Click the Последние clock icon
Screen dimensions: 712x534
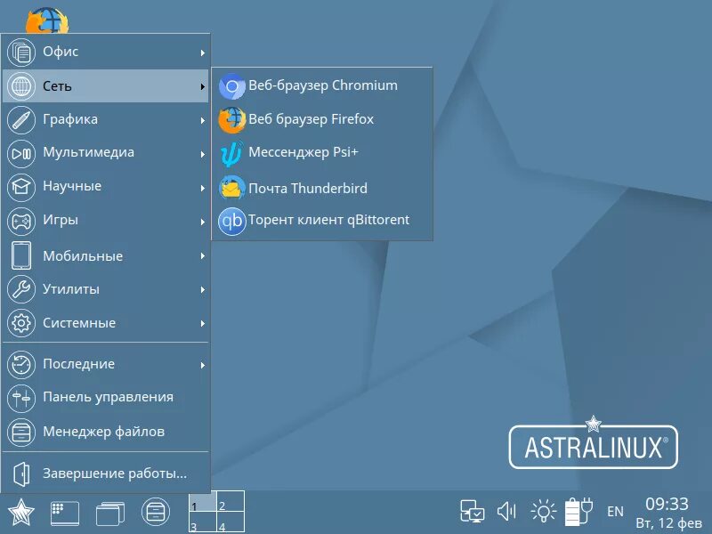click(x=21, y=364)
